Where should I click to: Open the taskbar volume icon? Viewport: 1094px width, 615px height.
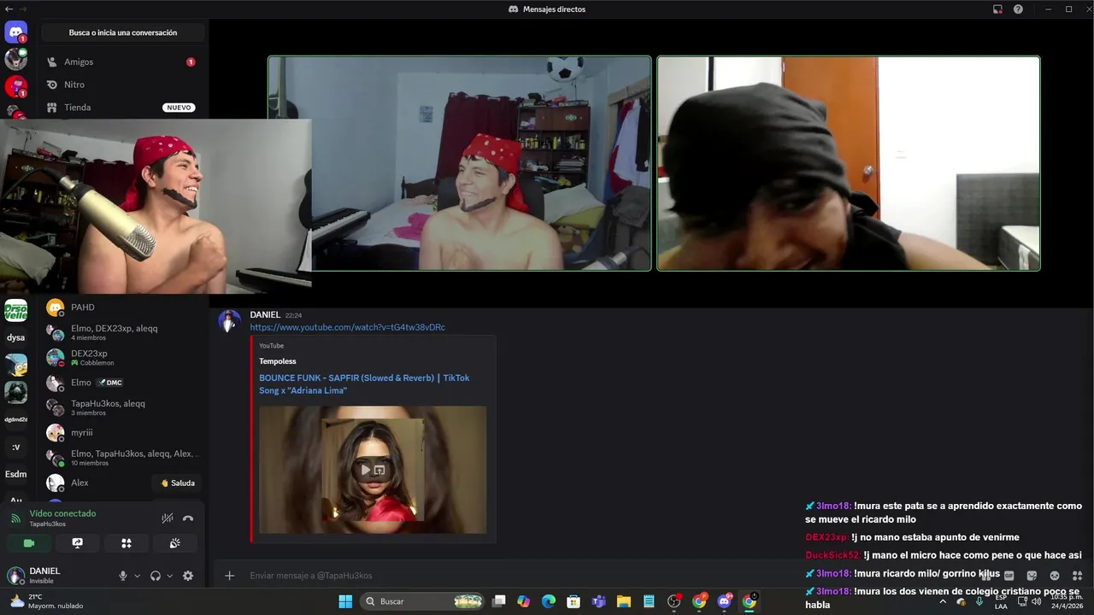pos(1037,601)
